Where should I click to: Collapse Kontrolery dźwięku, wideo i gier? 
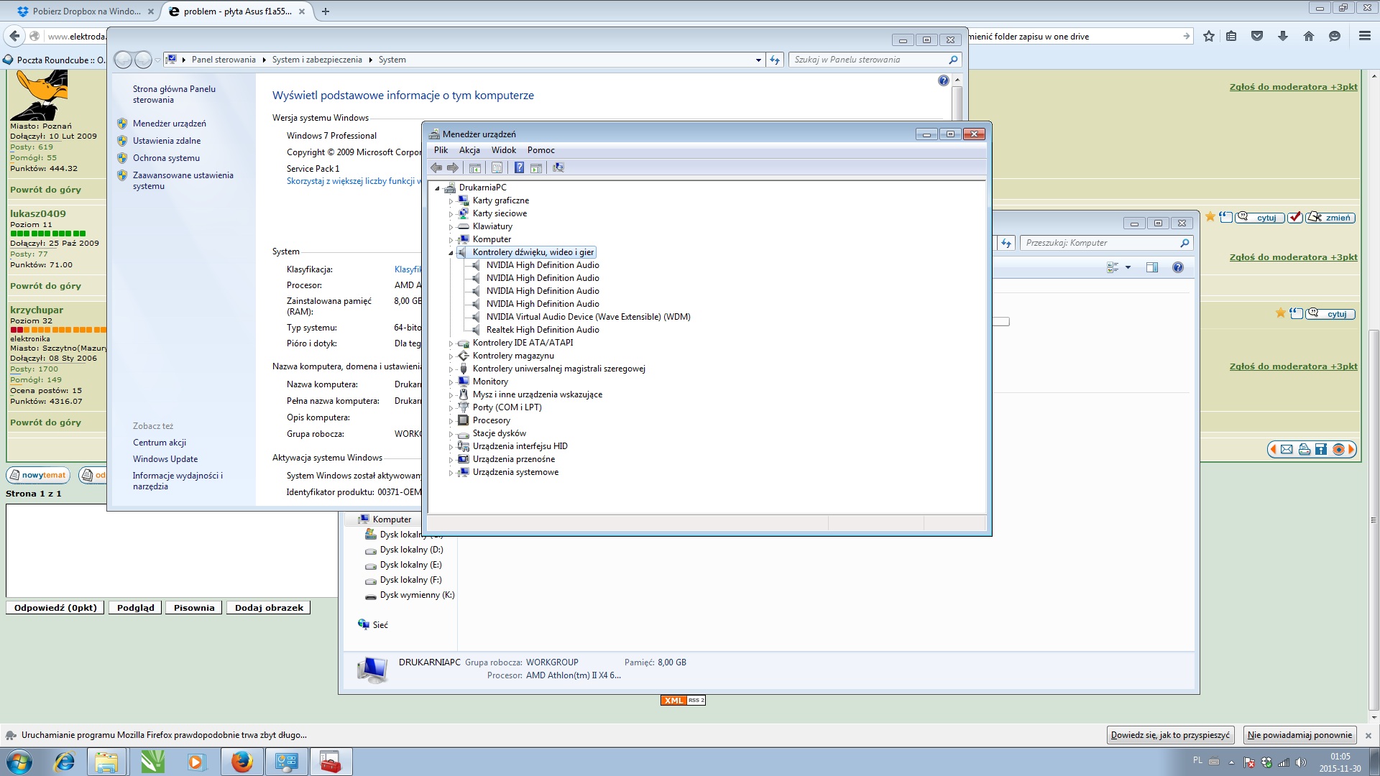pyautogui.click(x=451, y=253)
